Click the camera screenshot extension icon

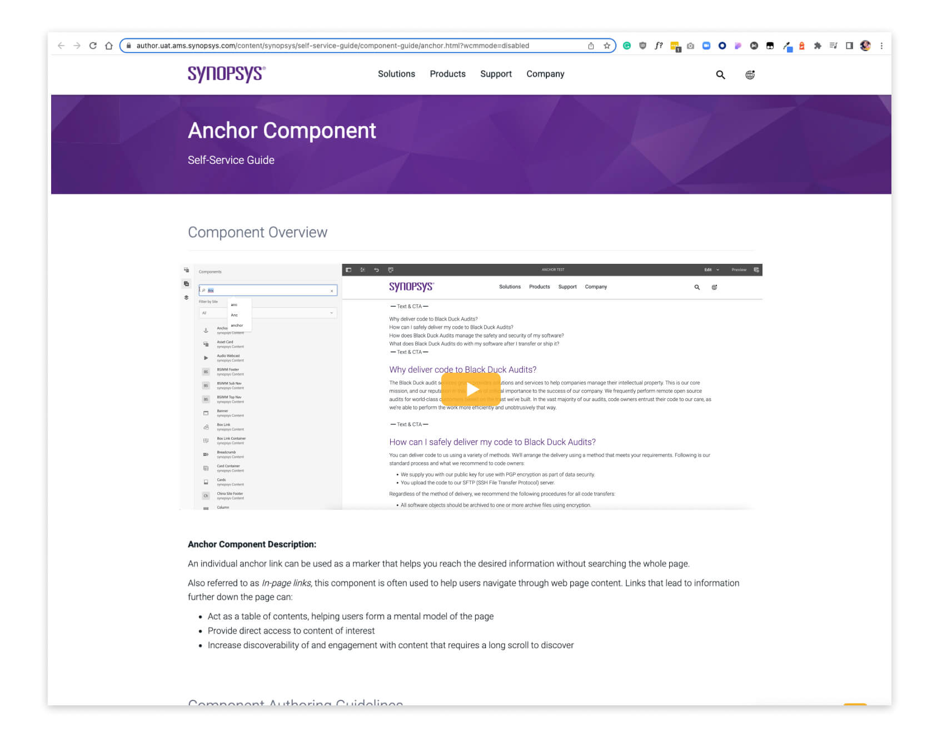pos(690,46)
